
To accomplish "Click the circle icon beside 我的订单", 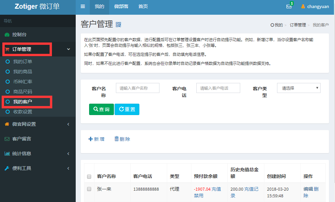I will 8,62.
